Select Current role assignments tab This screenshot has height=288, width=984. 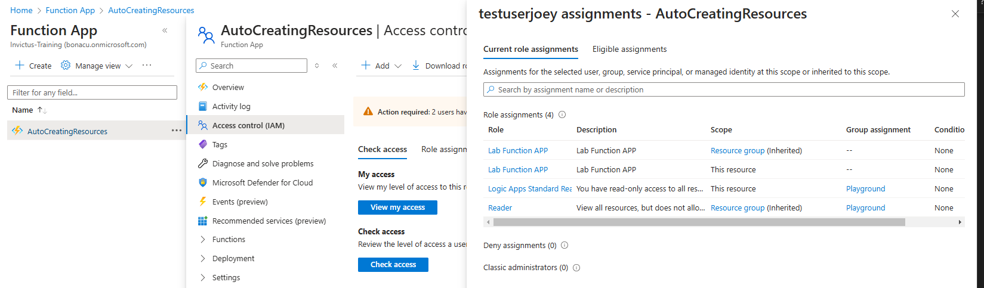[530, 49]
